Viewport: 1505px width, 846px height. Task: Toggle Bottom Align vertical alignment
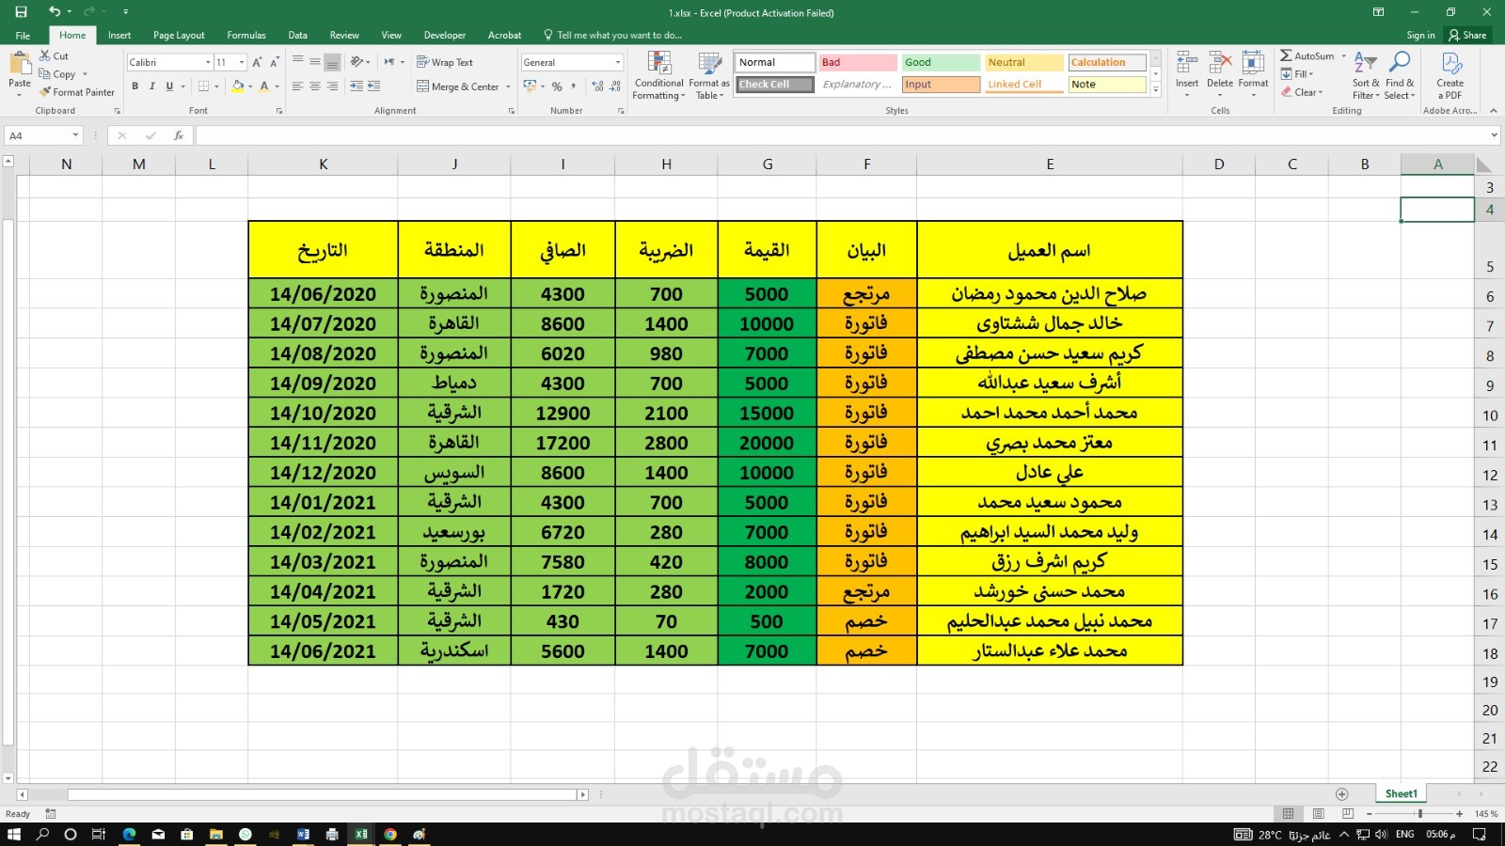coord(332,62)
